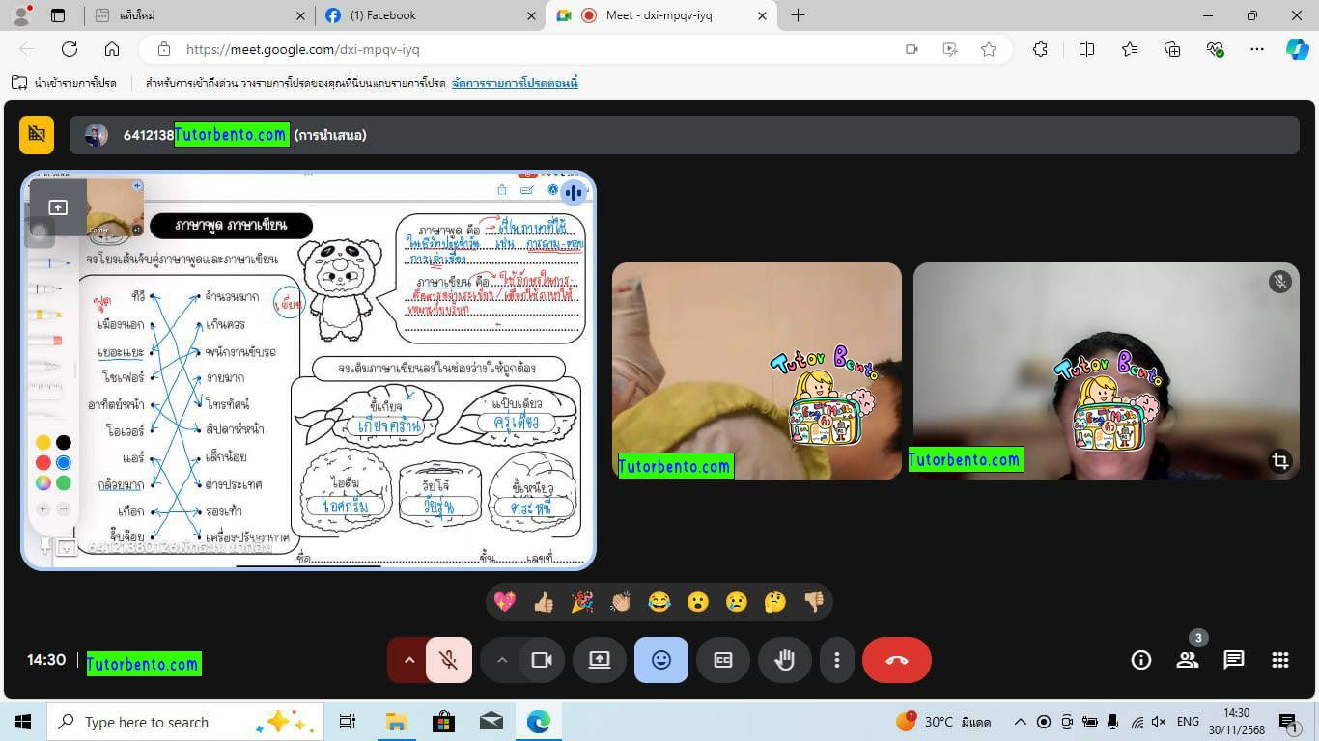The height and width of the screenshot is (741, 1319).
Task: Open video options with the camera chevron
Action: [502, 660]
